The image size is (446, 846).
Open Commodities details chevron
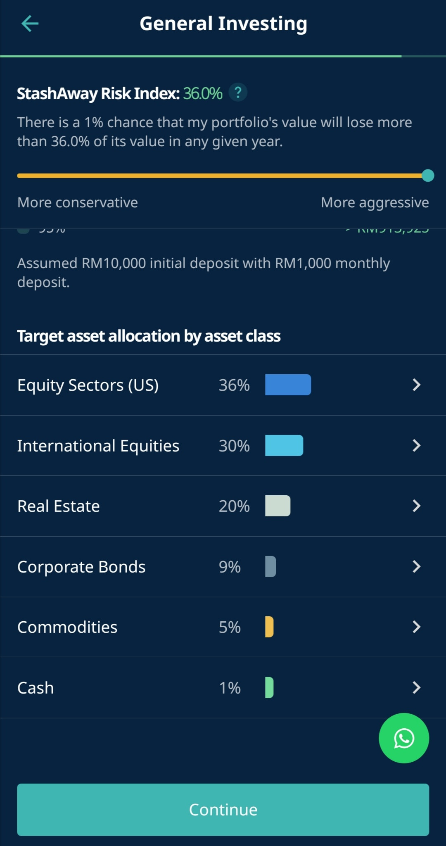pyautogui.click(x=416, y=627)
